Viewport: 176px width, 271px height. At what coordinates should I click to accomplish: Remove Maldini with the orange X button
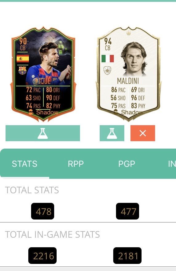pos(143,133)
